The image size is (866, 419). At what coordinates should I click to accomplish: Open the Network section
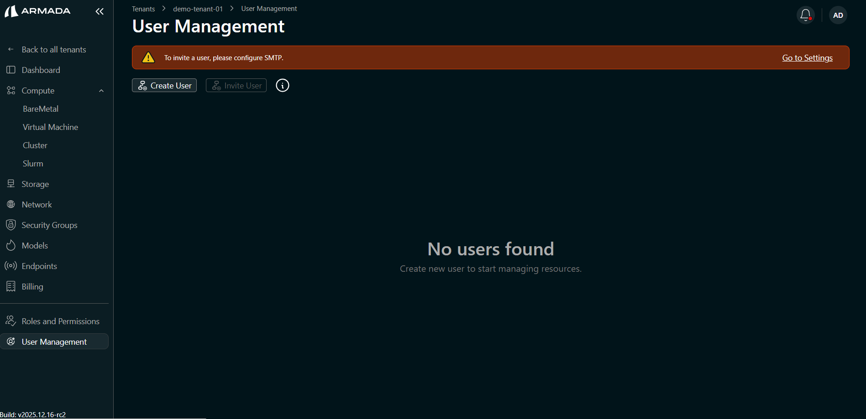37,204
